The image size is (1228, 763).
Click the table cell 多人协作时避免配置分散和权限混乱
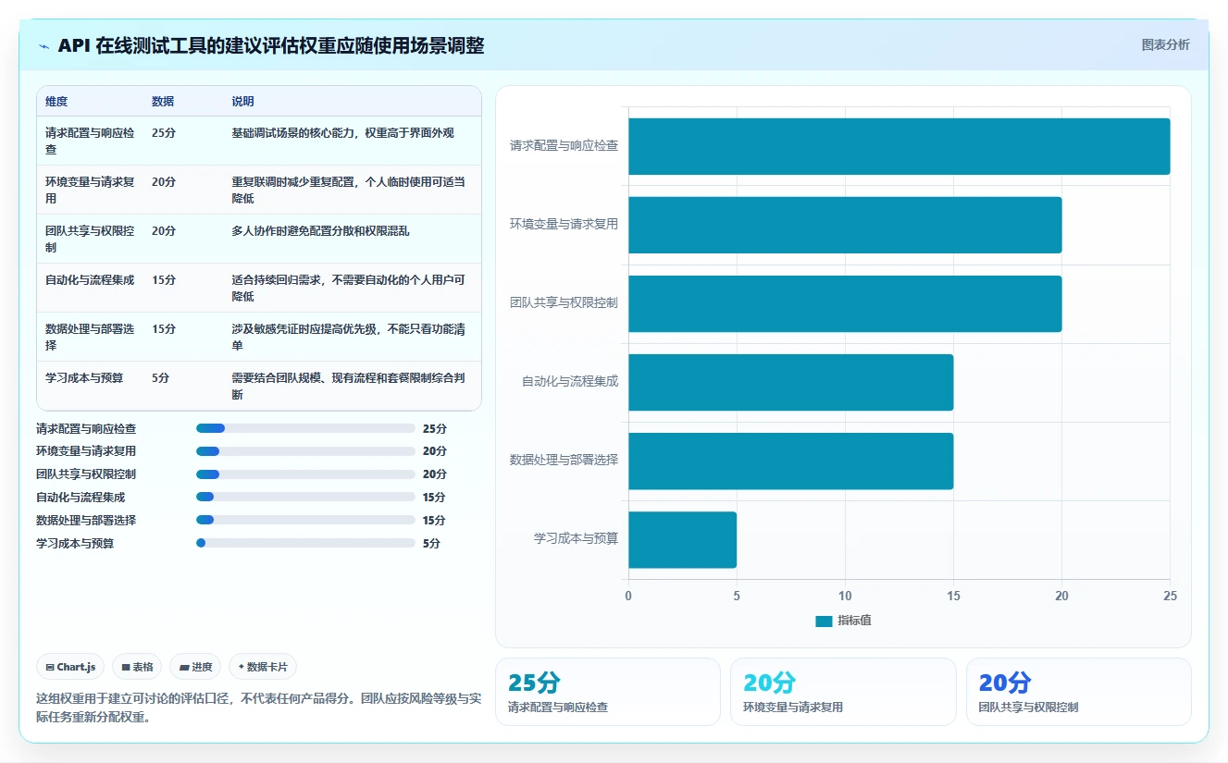pos(320,231)
